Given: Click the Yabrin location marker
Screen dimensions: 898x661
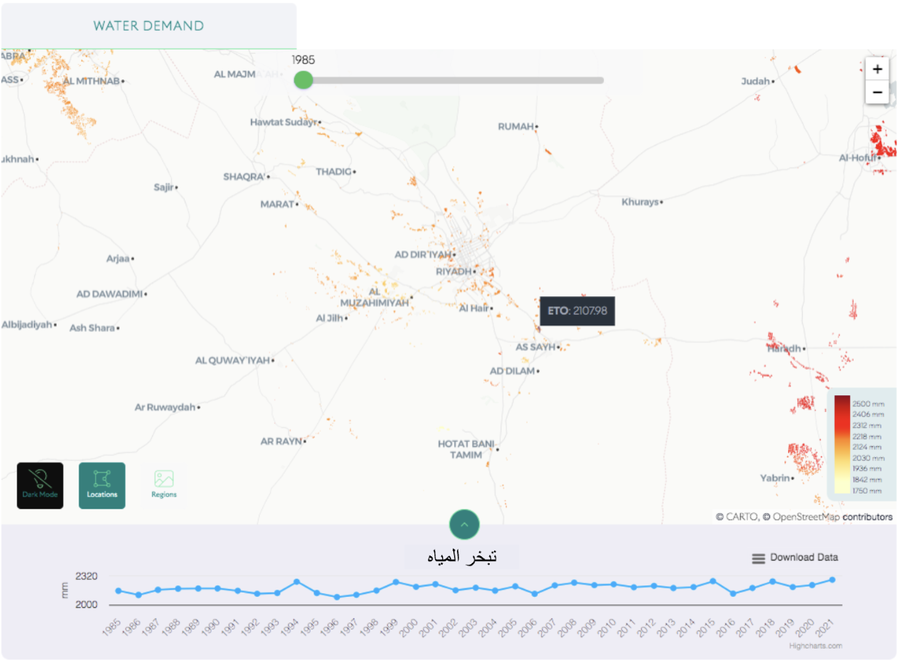Looking at the screenshot, I should [792, 478].
